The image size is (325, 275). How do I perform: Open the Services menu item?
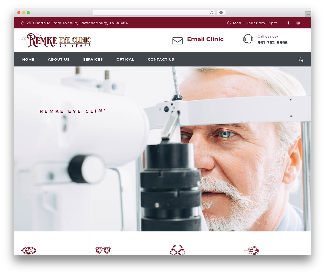(93, 59)
